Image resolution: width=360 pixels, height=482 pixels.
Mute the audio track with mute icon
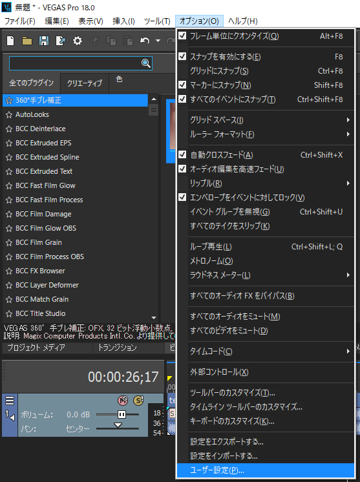click(123, 400)
